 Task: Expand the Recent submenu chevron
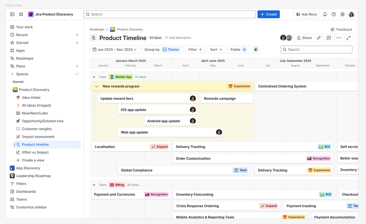[77, 35]
